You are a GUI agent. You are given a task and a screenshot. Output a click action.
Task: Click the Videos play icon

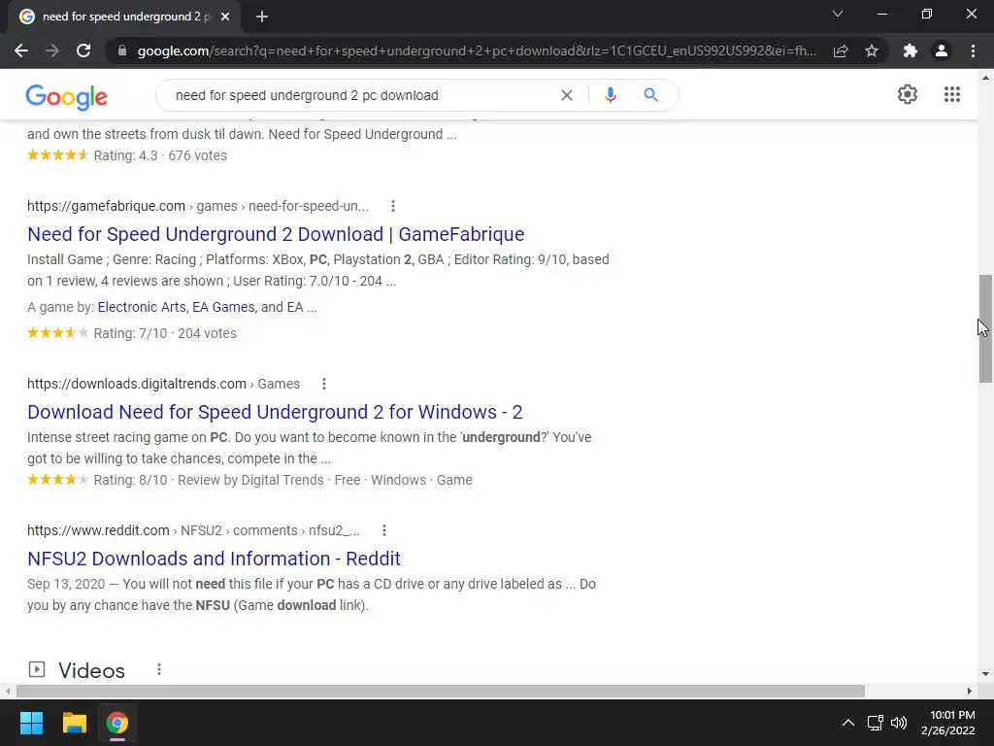pos(37,669)
